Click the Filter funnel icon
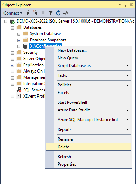Viewport: 136px width, 184px height. [51, 13]
